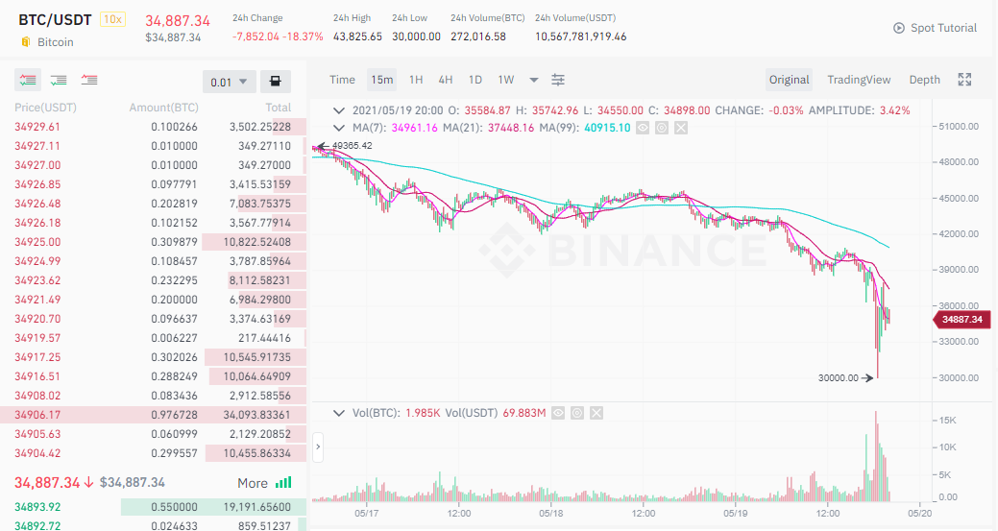Image resolution: width=998 pixels, height=531 pixels.
Task: Show both buy and sell order book view
Action: [x=28, y=80]
